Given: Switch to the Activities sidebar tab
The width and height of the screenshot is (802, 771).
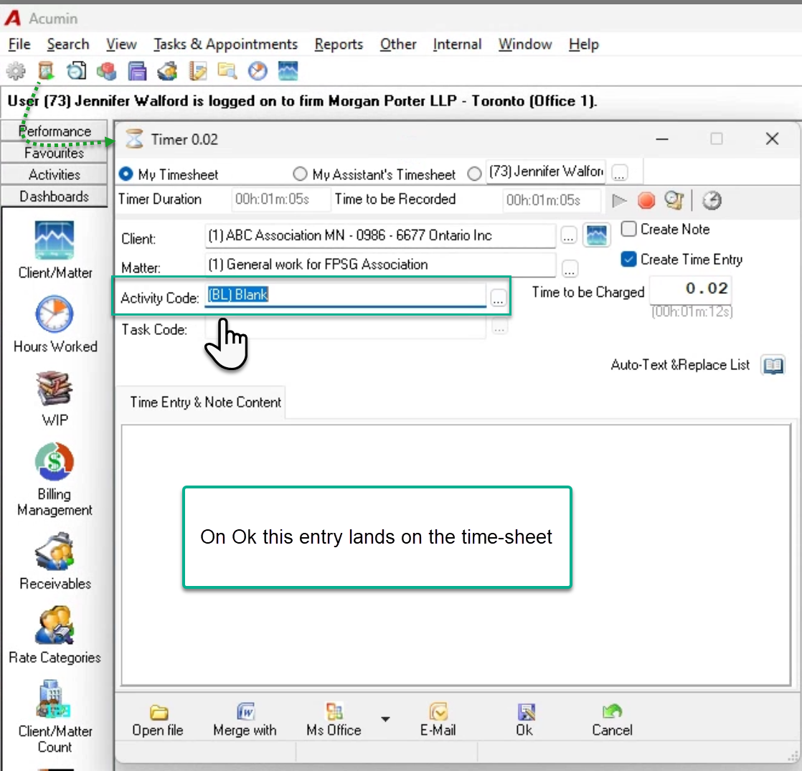Looking at the screenshot, I should 55,175.
